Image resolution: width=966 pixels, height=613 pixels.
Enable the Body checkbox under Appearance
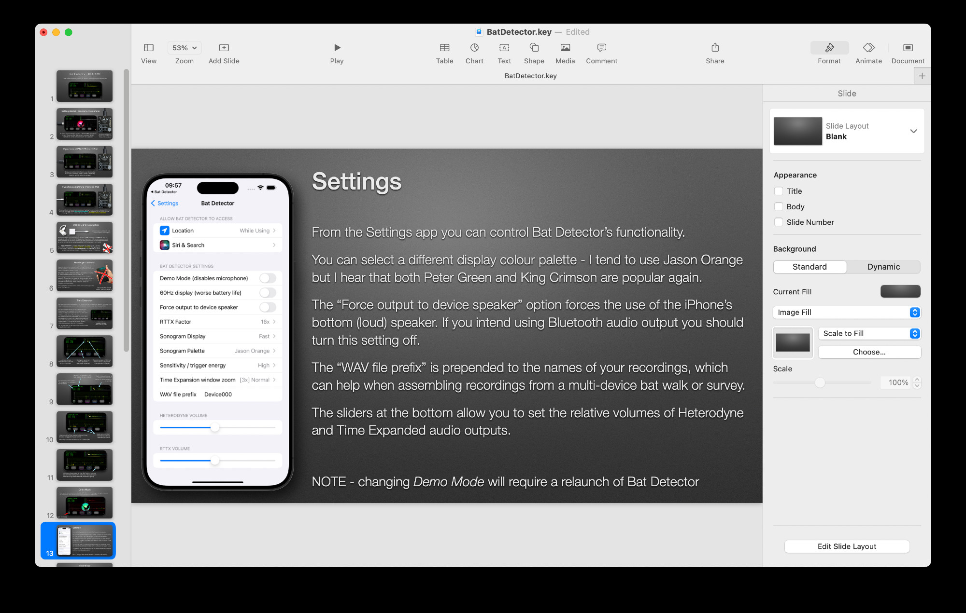[x=779, y=206]
